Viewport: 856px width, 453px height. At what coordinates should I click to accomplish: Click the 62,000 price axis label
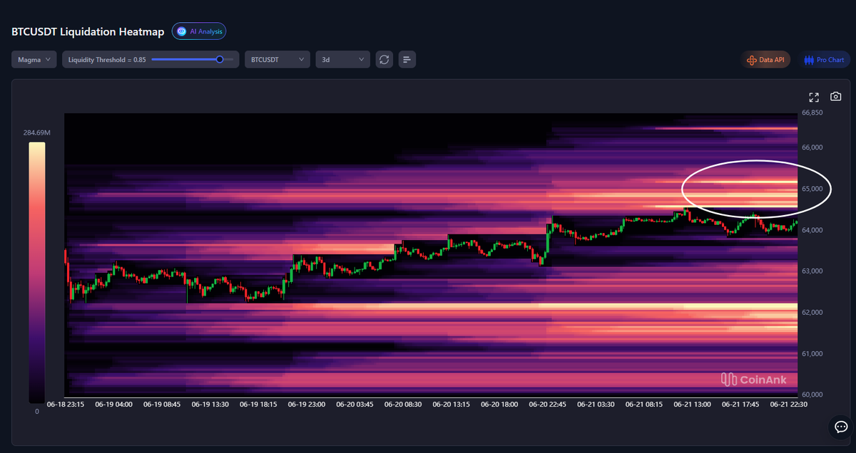tap(813, 312)
